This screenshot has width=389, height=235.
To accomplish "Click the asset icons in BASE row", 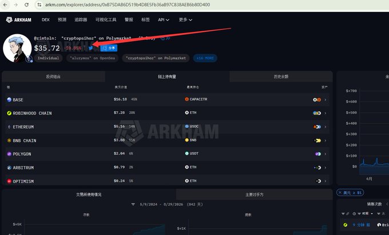I will coord(317,100).
